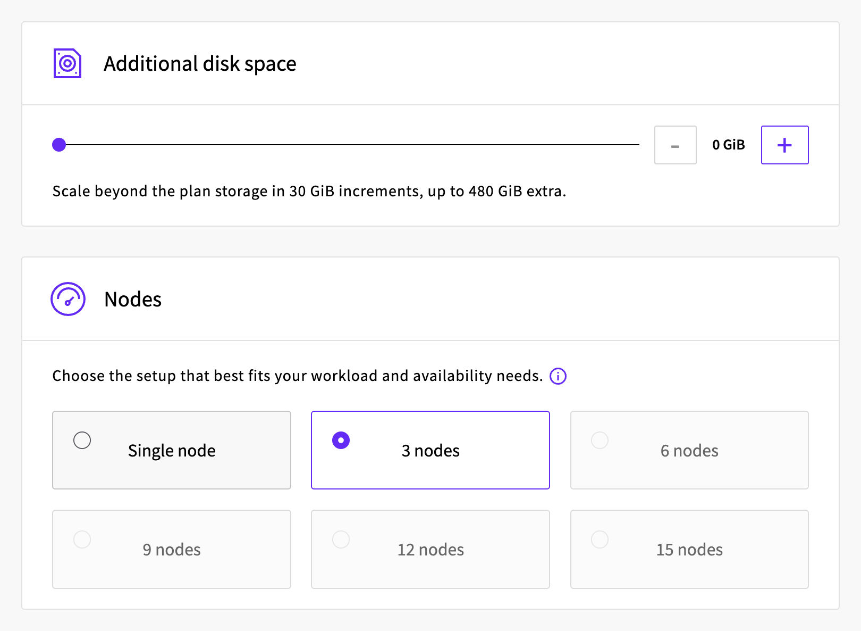Viewport: 861px width, 631px height.
Task: Click the disk drive icon
Action: click(67, 63)
